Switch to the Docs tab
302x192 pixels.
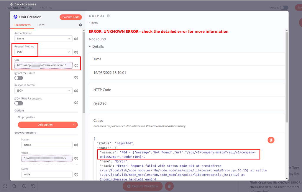coord(41,25)
